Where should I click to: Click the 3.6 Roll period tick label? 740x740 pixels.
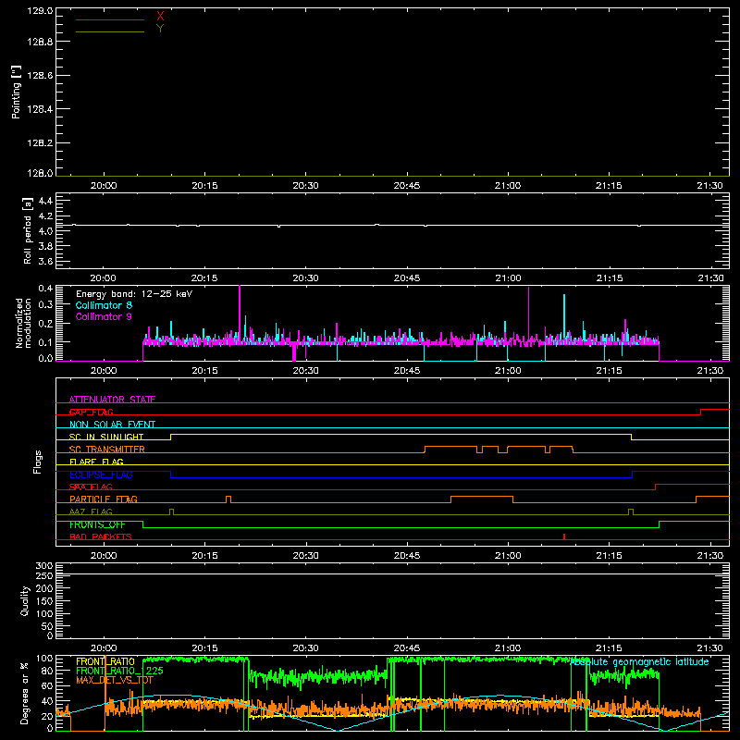click(x=45, y=261)
